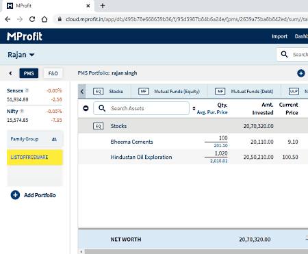Click the EQ icon in Stocks row

pos(99,126)
